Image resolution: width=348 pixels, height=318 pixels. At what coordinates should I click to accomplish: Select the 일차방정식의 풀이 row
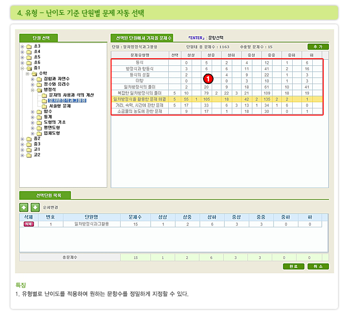click(x=217, y=87)
